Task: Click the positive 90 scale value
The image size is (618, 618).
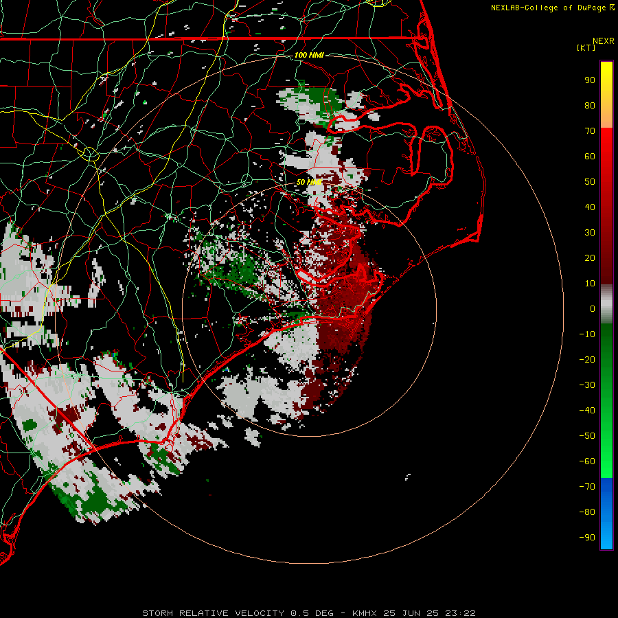Action: [590, 80]
